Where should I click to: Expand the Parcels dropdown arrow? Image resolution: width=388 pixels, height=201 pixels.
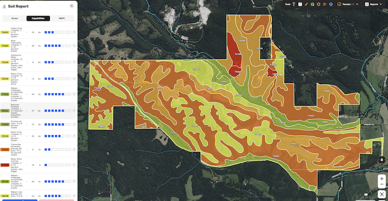[357, 4]
